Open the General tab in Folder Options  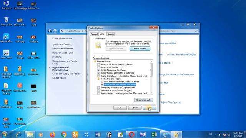click(x=94, y=34)
